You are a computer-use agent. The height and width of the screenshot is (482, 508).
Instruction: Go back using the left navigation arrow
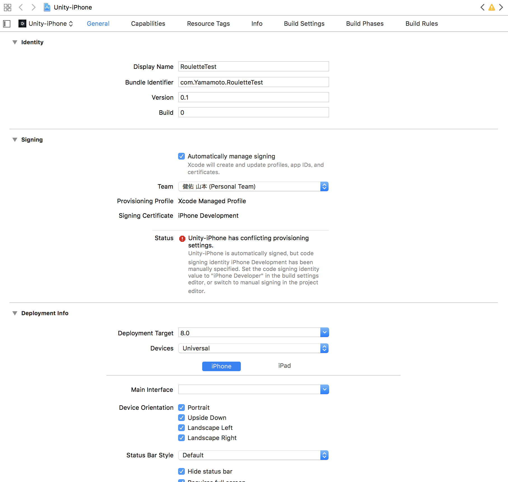pyautogui.click(x=21, y=7)
